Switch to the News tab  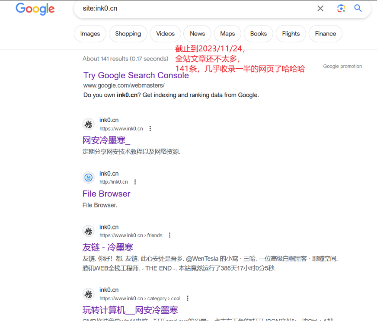[x=197, y=33]
